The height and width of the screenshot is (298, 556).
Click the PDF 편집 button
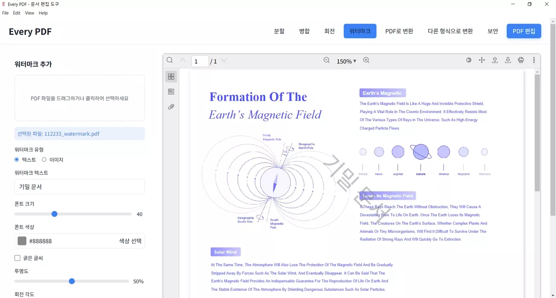524,31
